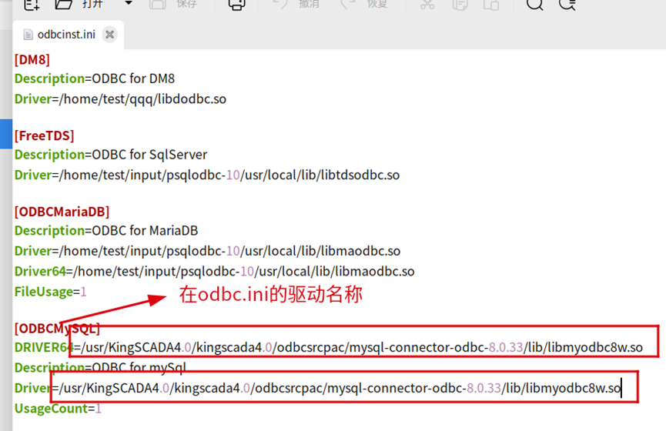The image size is (666, 431).
Task: Click the undo arrow icon
Action: coord(280,4)
